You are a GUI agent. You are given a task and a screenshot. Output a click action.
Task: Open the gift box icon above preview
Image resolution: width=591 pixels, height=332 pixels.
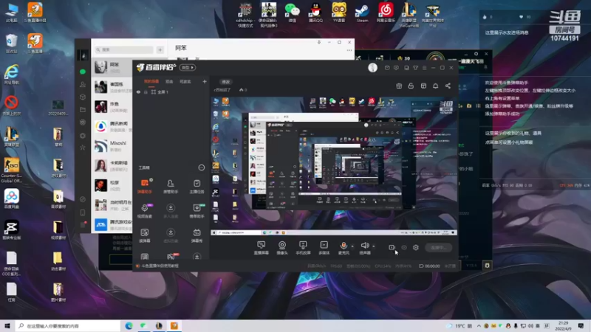(399, 86)
